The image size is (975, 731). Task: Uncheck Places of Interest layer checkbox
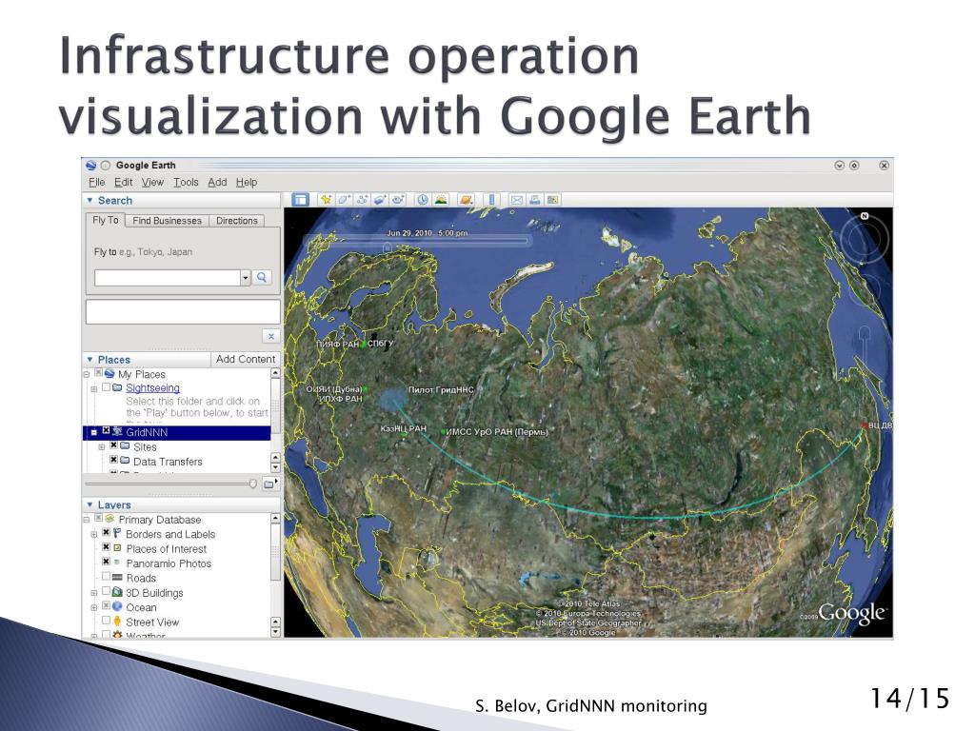click(x=107, y=547)
